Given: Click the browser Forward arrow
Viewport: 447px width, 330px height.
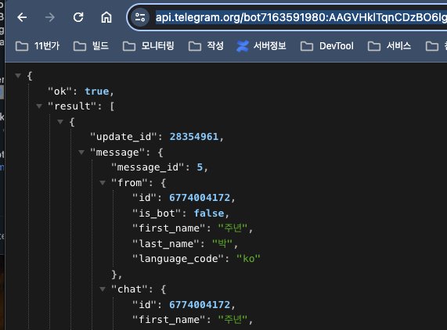Looking at the screenshot, I should pos(50,18).
